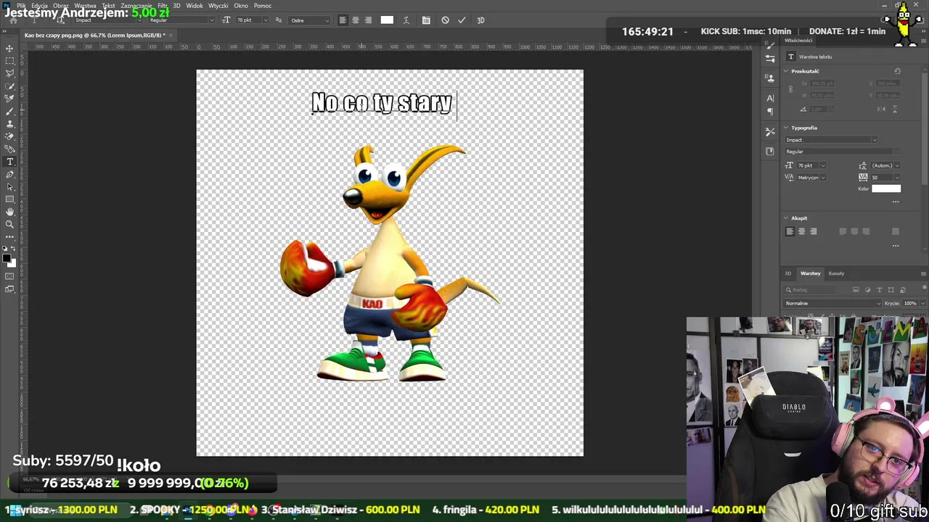Select the Rectangle shape tool

tap(9, 199)
